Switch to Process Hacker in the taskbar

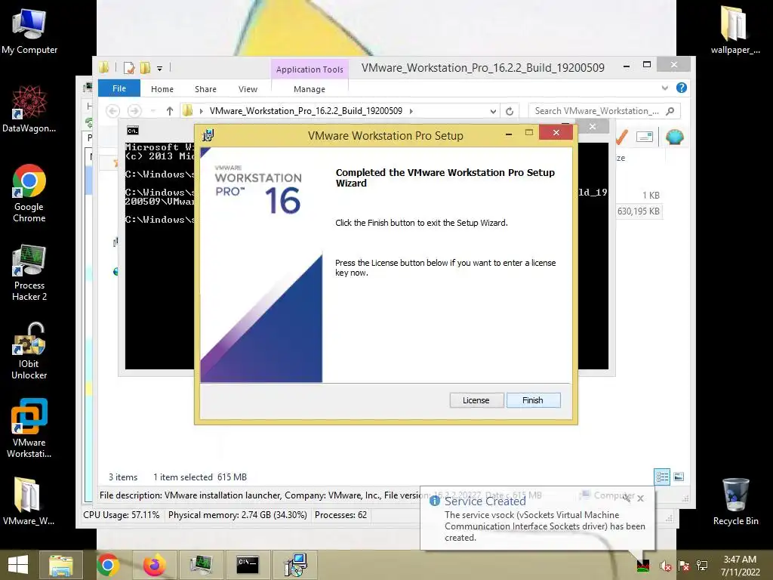pyautogui.click(x=201, y=565)
